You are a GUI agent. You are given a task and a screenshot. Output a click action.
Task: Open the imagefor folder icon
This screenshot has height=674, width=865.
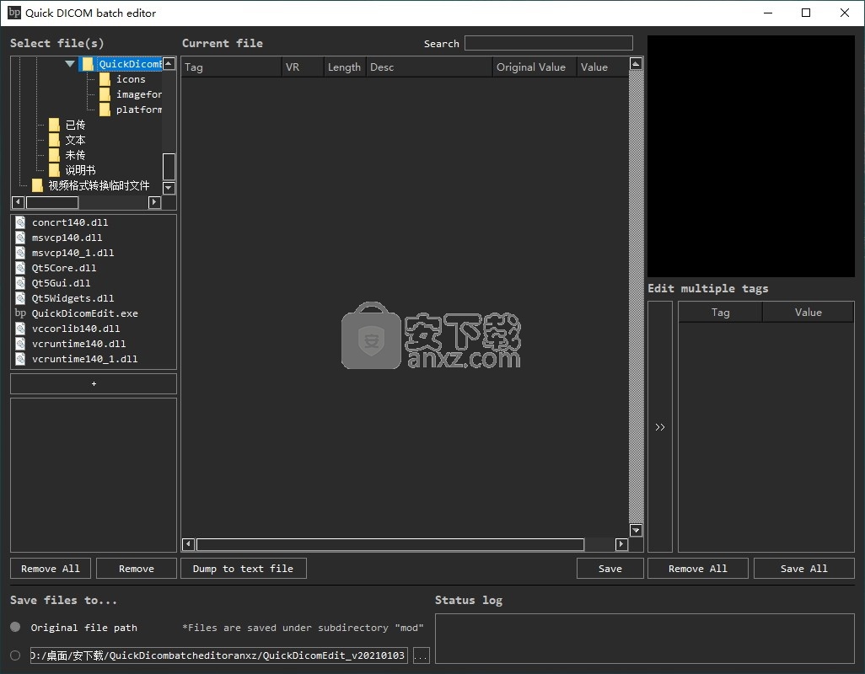pyautogui.click(x=105, y=95)
